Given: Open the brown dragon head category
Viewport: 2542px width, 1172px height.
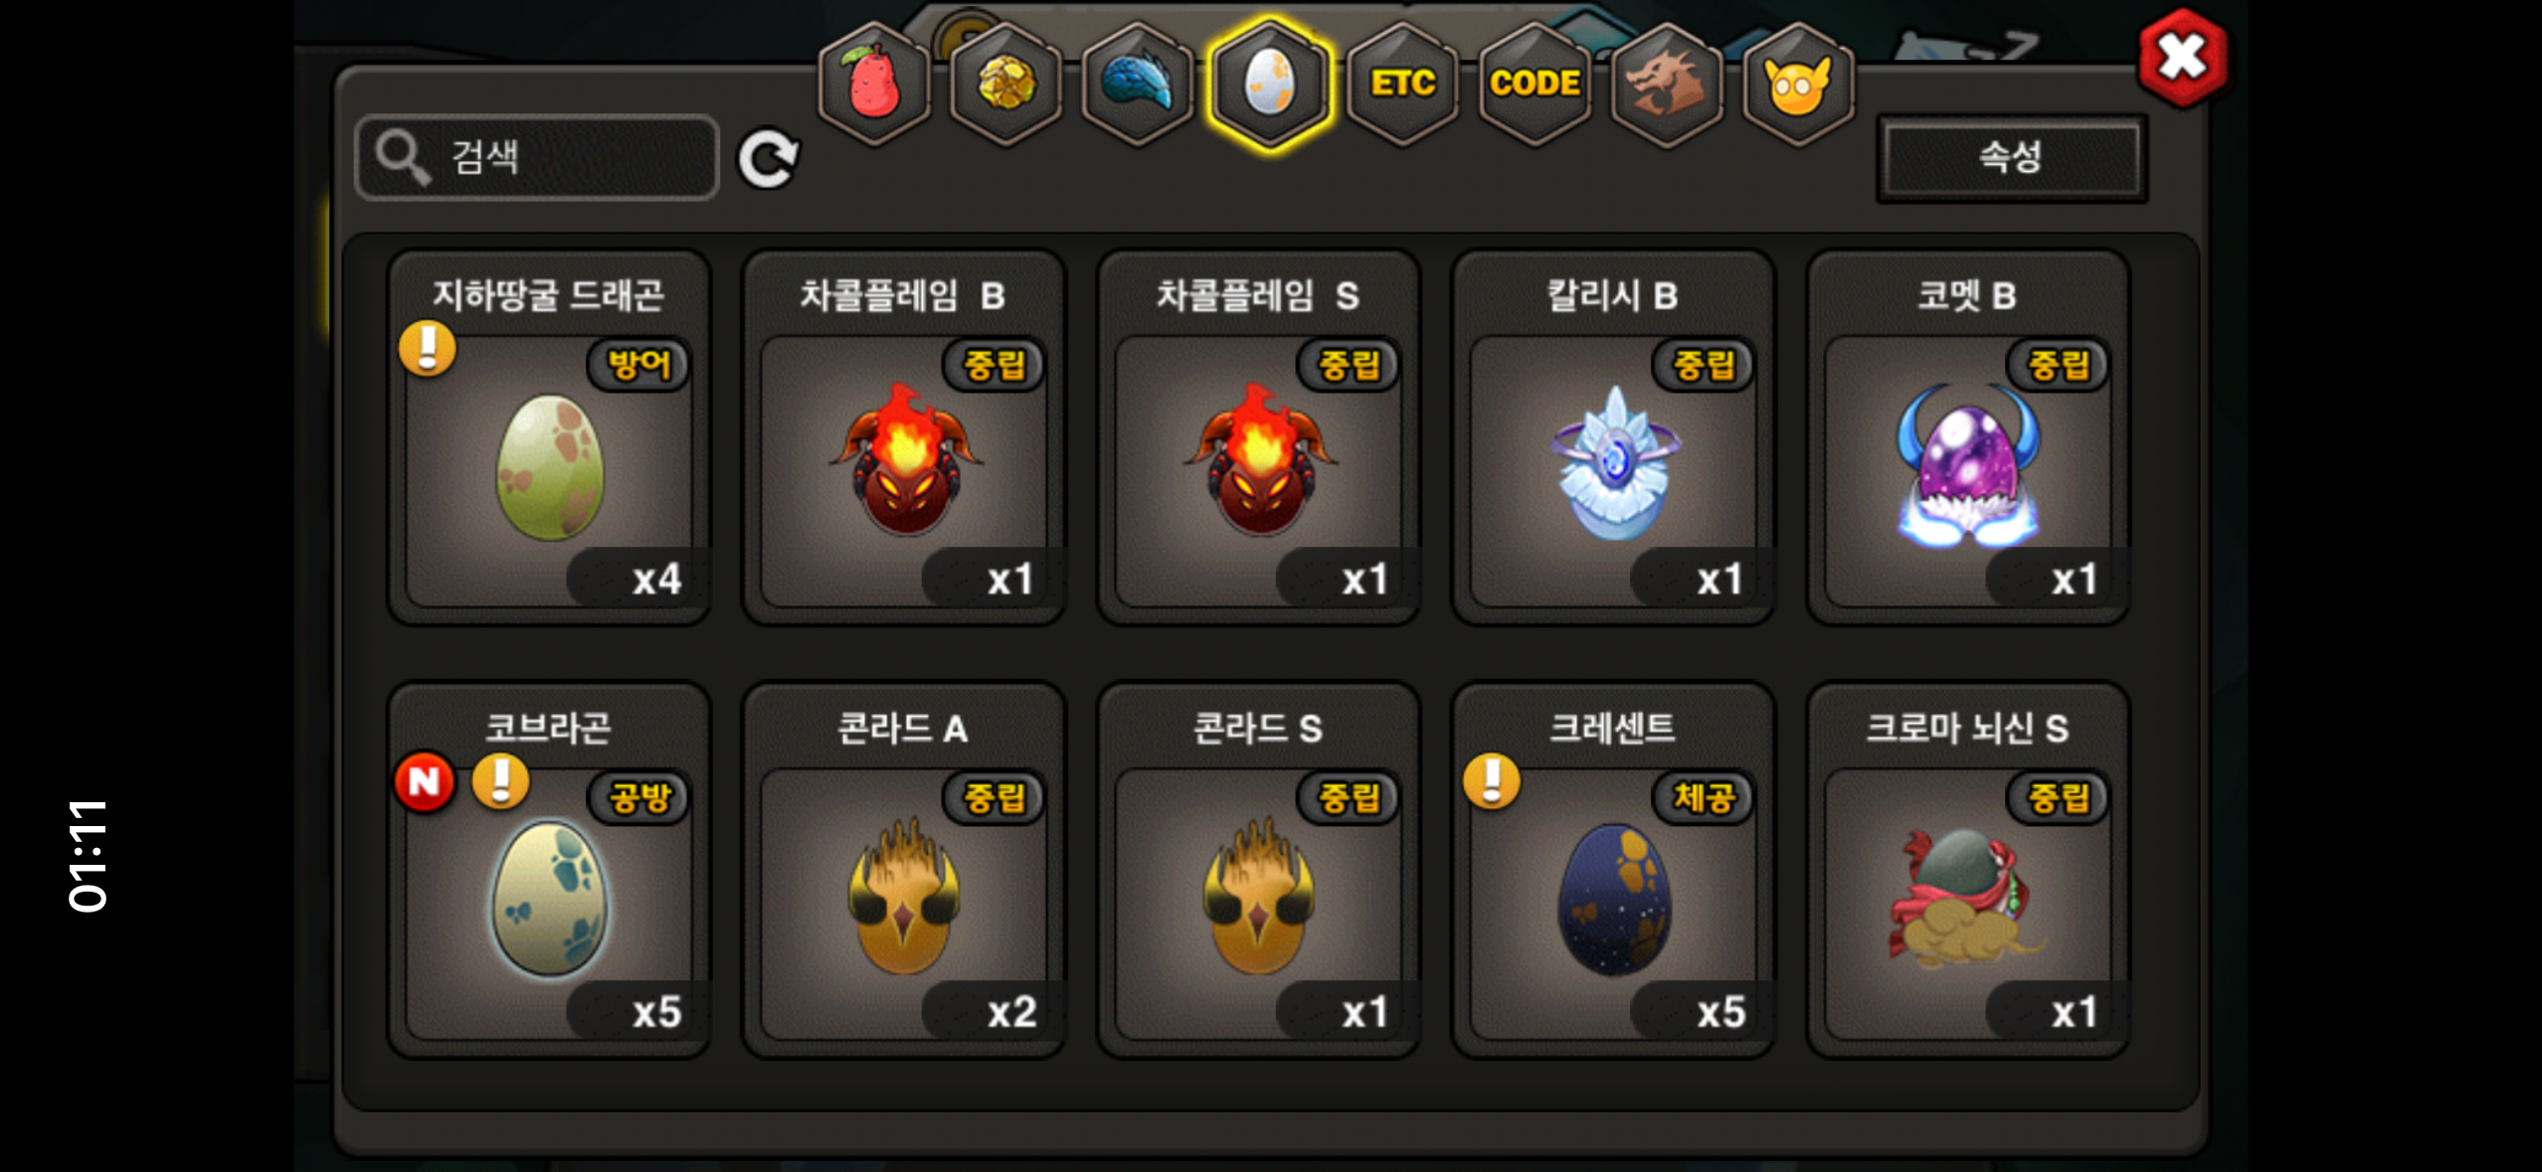Looking at the screenshot, I should coord(1666,84).
